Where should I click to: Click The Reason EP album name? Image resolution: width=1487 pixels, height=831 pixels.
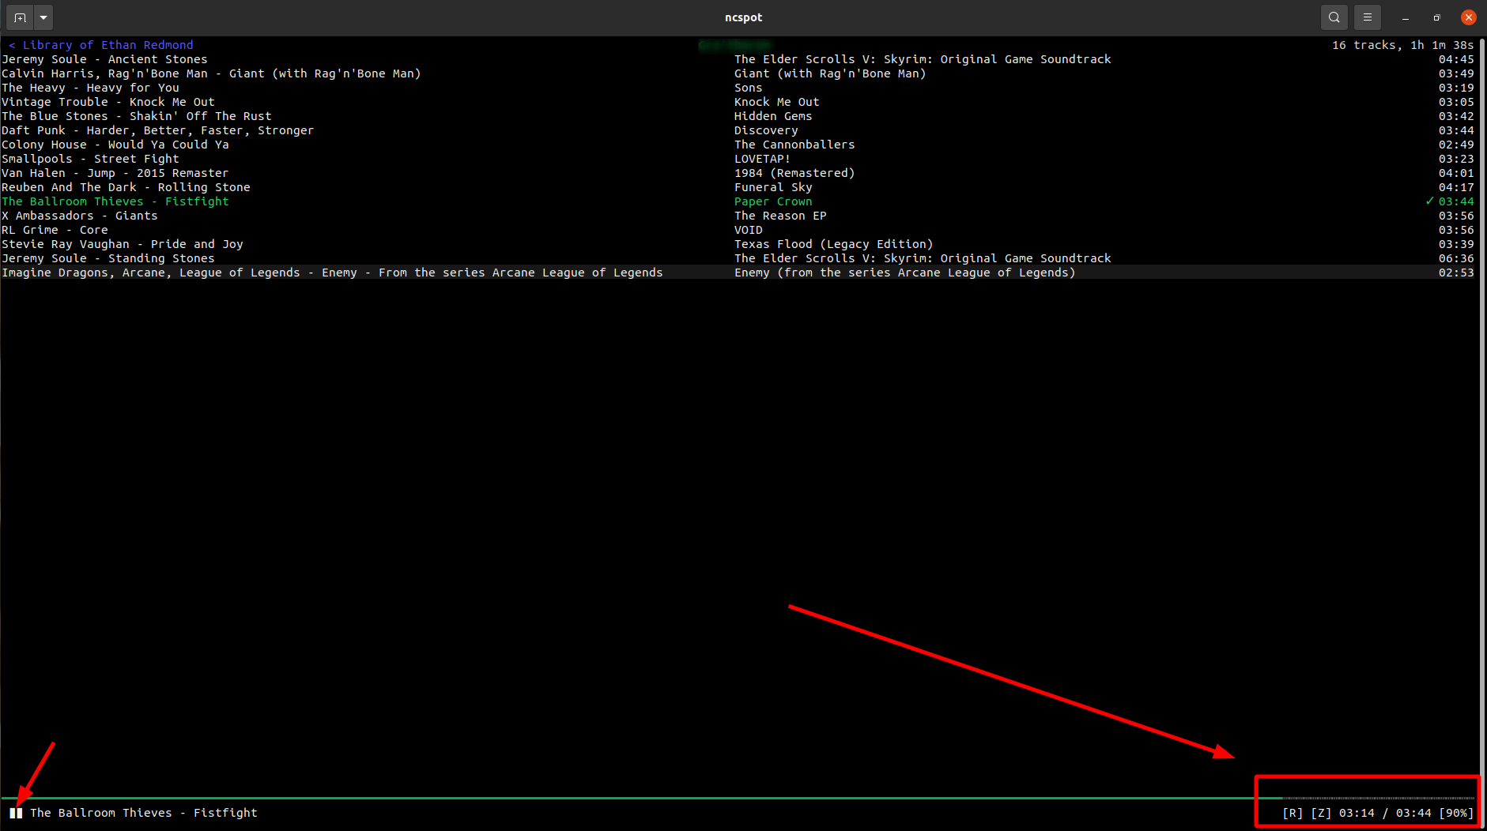pyautogui.click(x=780, y=216)
